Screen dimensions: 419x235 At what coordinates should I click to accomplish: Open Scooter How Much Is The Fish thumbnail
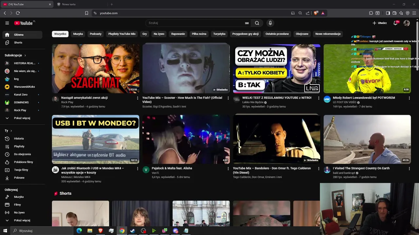(x=186, y=69)
